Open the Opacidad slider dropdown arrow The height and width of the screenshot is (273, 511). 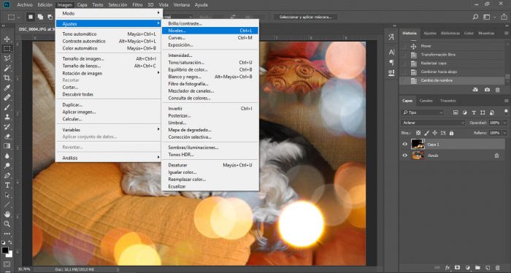(x=505, y=123)
